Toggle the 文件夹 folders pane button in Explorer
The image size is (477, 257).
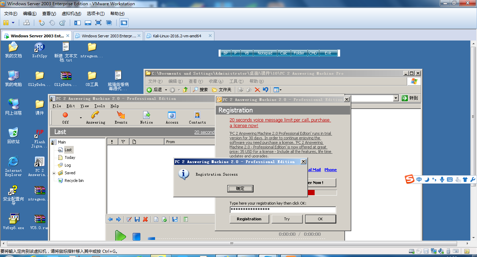click(222, 90)
